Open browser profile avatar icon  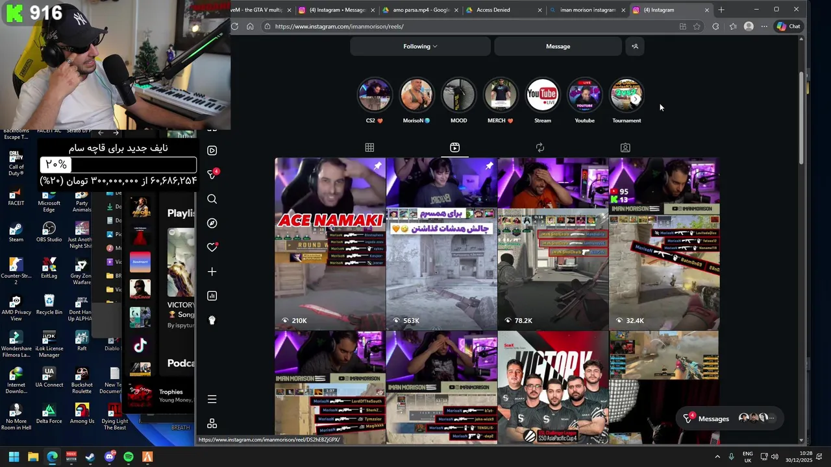point(749,27)
